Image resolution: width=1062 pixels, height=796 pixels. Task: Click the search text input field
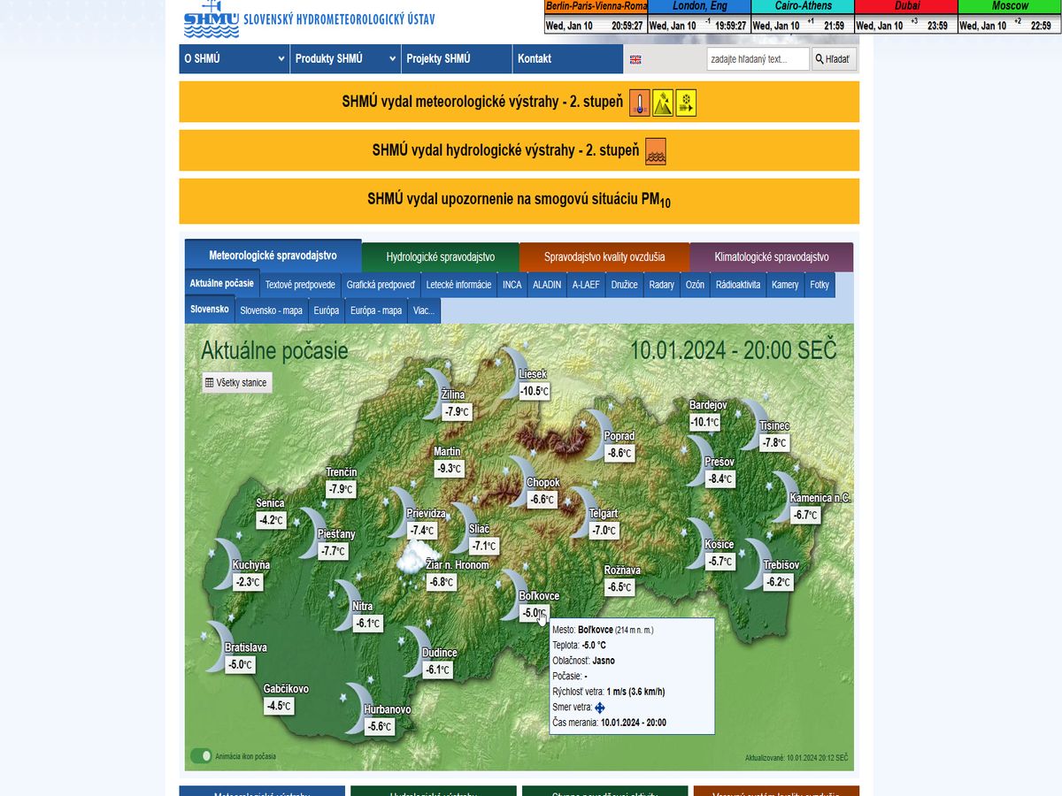tap(758, 59)
